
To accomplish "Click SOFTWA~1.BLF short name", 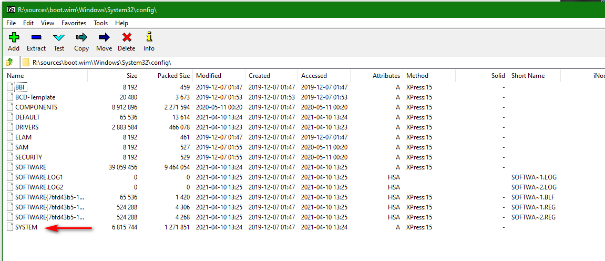I will click(x=533, y=198).
